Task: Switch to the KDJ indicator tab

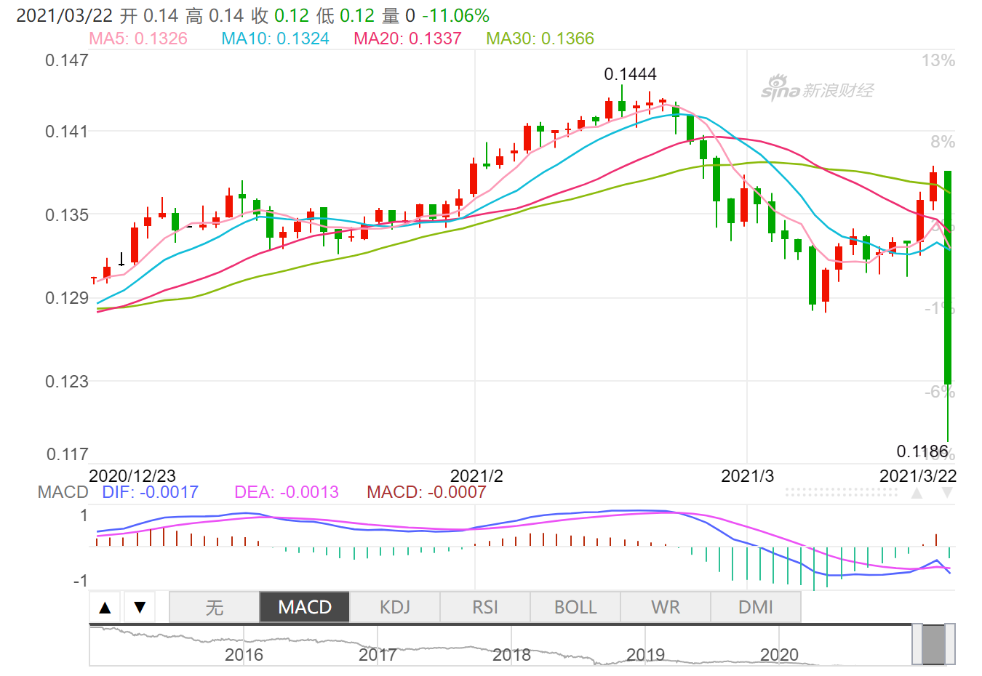Action: coord(395,607)
